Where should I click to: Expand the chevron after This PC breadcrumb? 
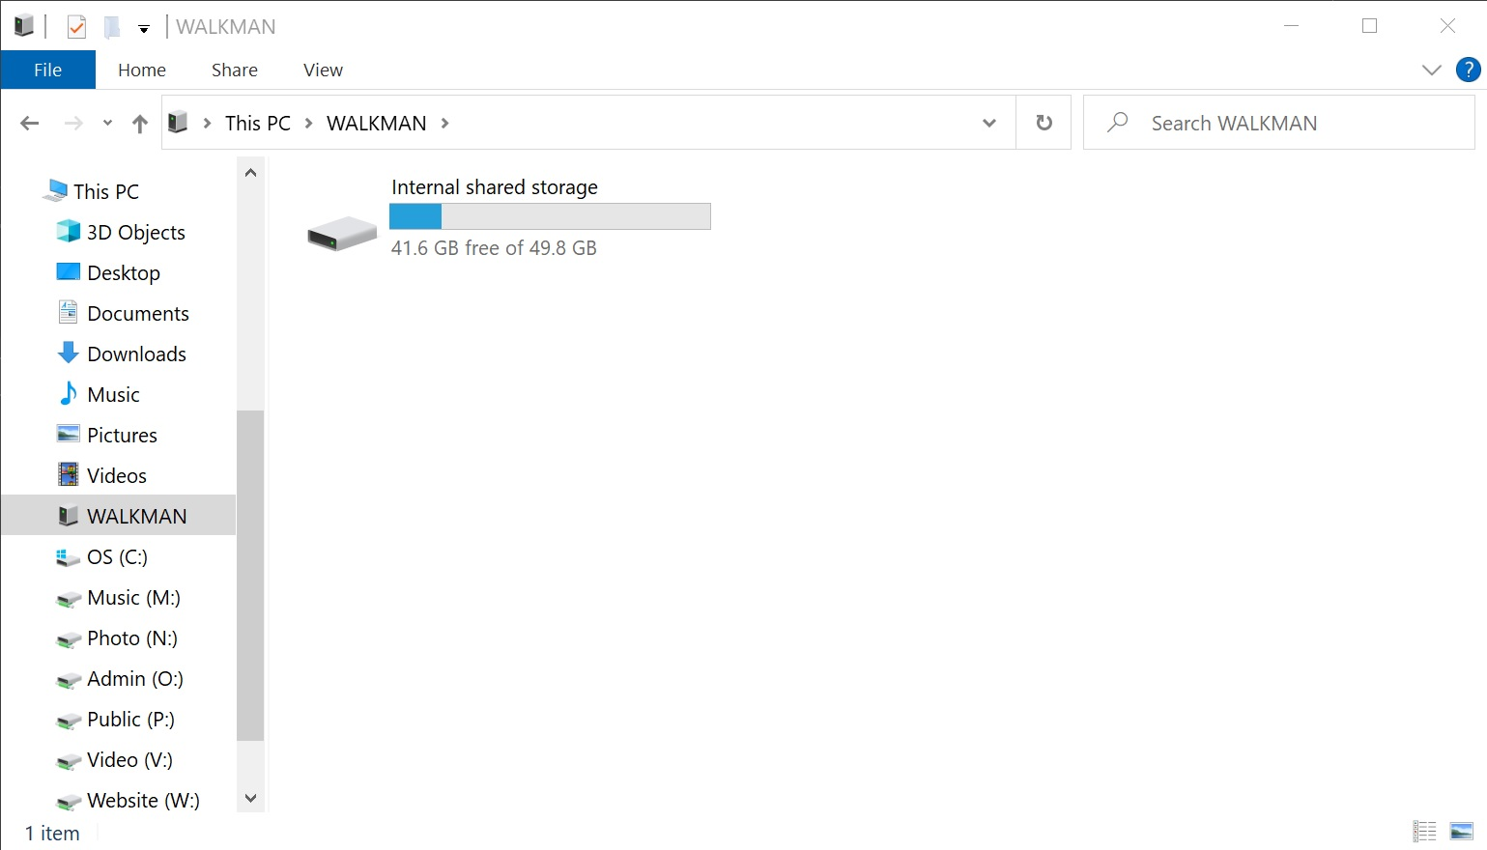click(309, 123)
